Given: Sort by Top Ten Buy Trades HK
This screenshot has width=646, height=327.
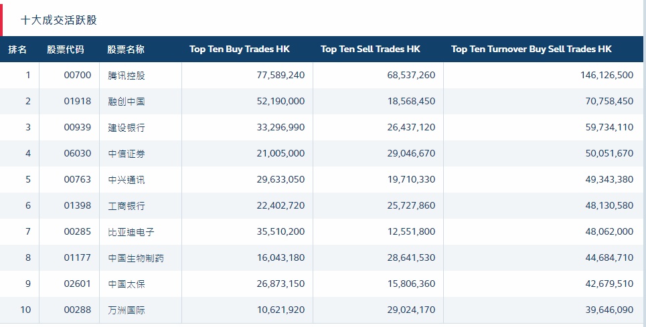Looking at the screenshot, I should point(239,49).
